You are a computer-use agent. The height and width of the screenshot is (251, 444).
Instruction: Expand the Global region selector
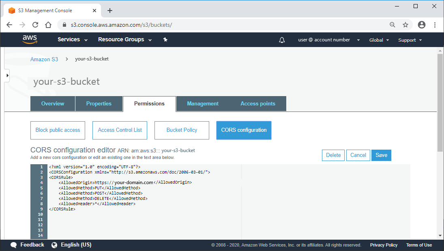point(379,40)
